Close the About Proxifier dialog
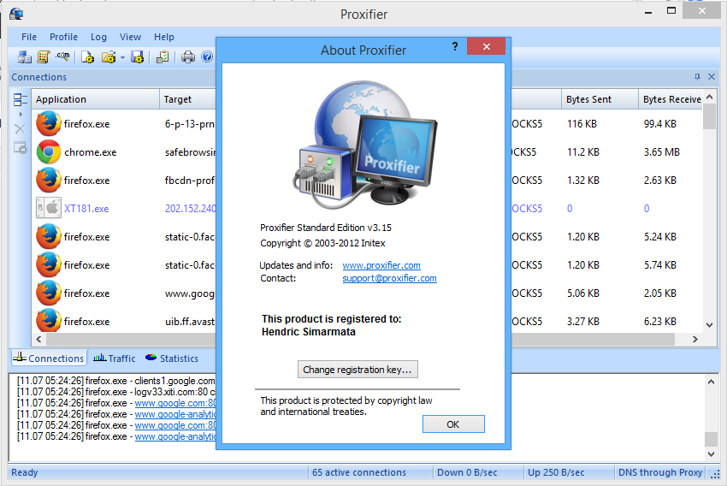The image size is (727, 486). click(x=487, y=46)
